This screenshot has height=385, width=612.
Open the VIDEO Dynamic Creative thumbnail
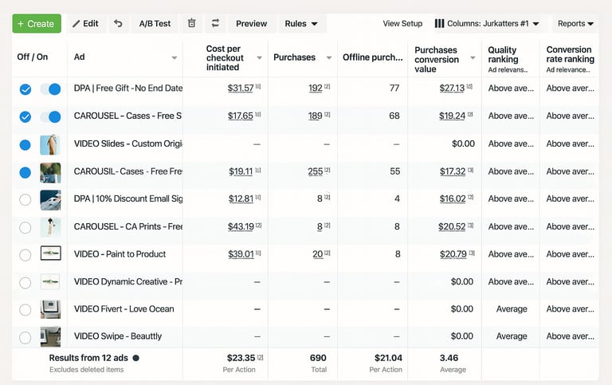pyautogui.click(x=50, y=281)
